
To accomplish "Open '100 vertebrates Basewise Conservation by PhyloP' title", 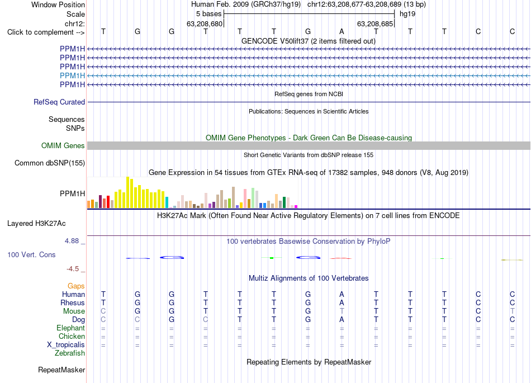I will click(309, 241).
